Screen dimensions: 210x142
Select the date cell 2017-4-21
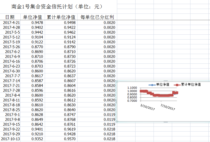[11, 23]
